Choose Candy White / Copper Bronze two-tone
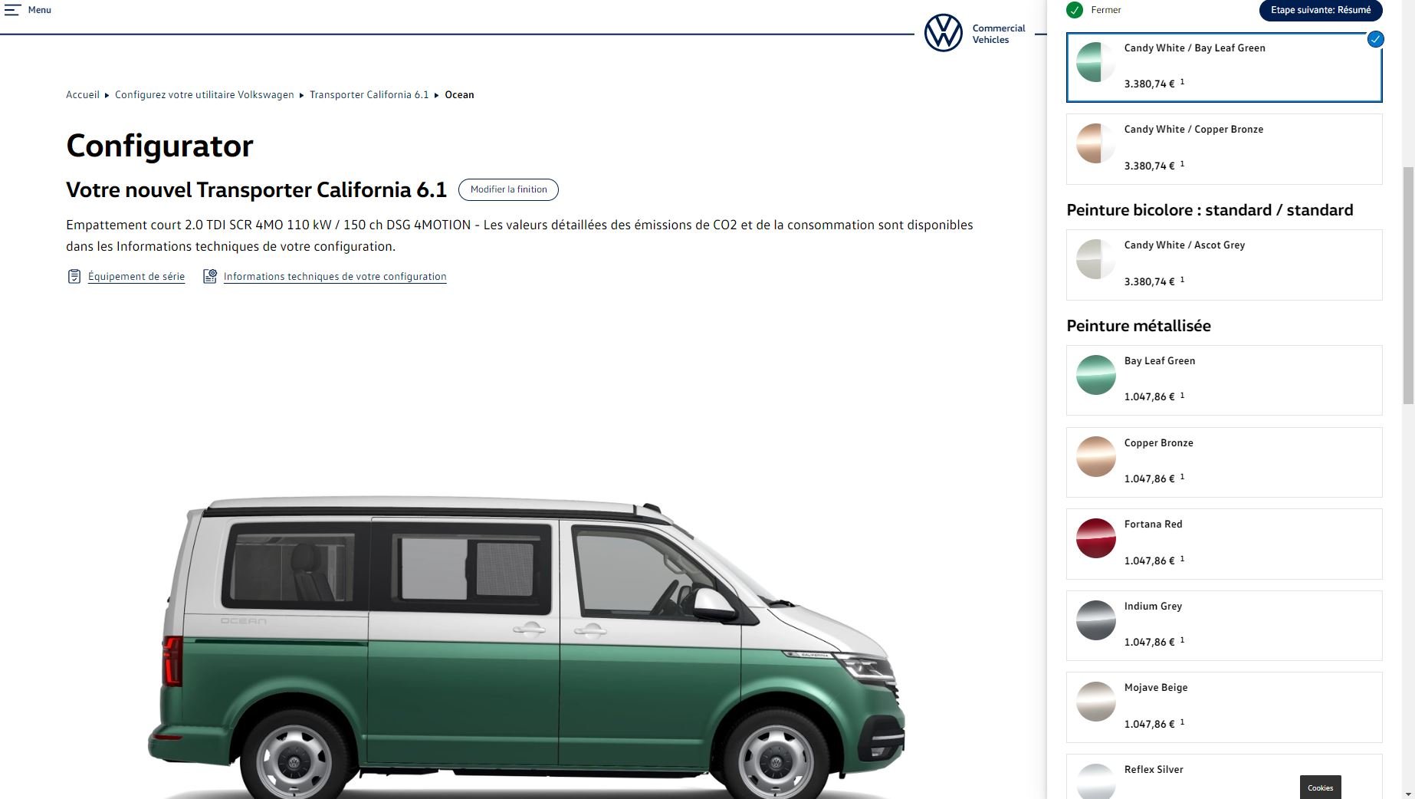The width and height of the screenshot is (1415, 799). (x=1223, y=149)
